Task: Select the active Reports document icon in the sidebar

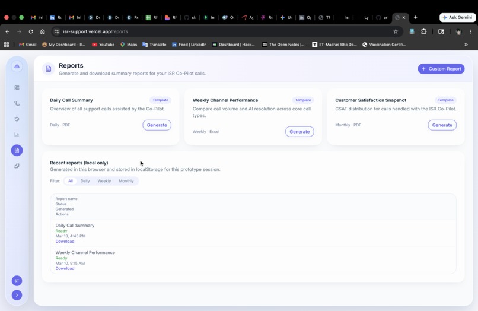Action: pos(17,150)
